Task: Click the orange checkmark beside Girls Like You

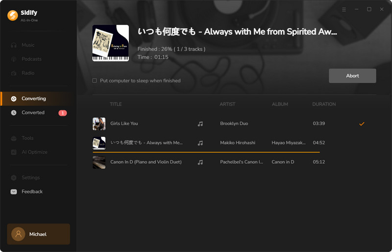Action: [x=362, y=124]
